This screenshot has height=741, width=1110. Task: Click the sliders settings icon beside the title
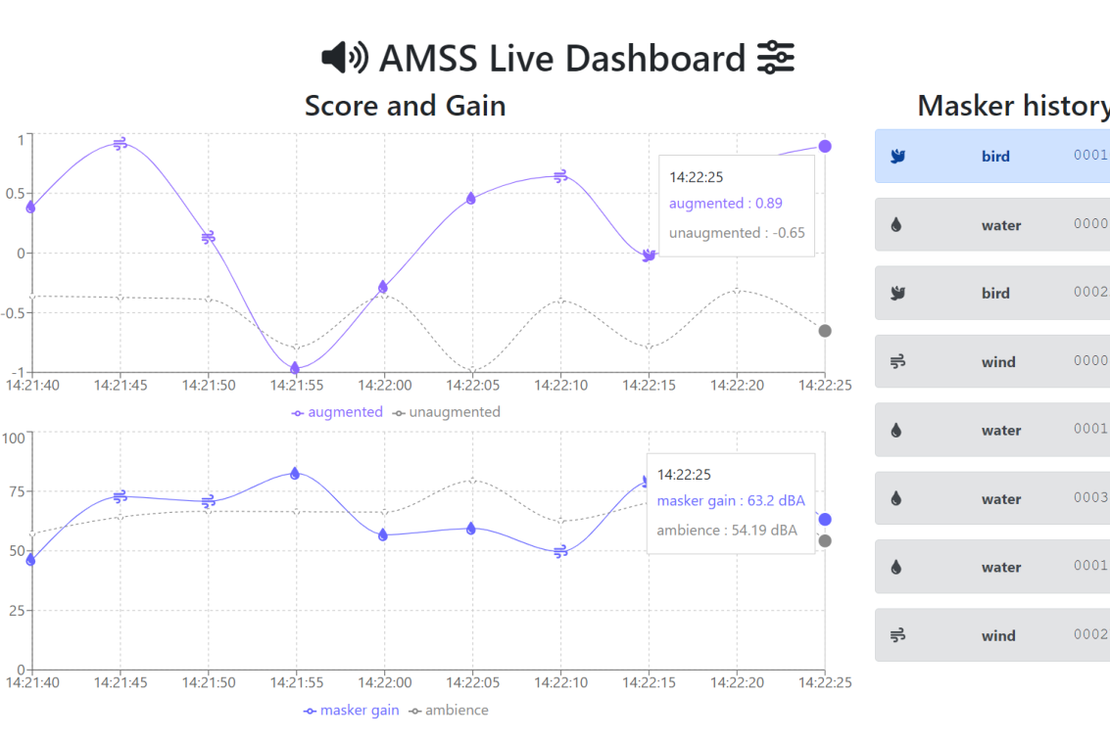[776, 59]
